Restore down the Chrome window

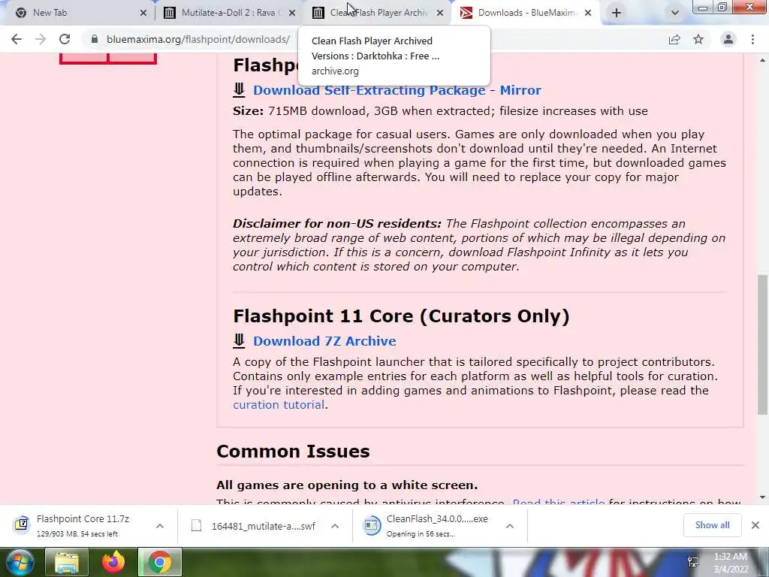tap(722, 7)
